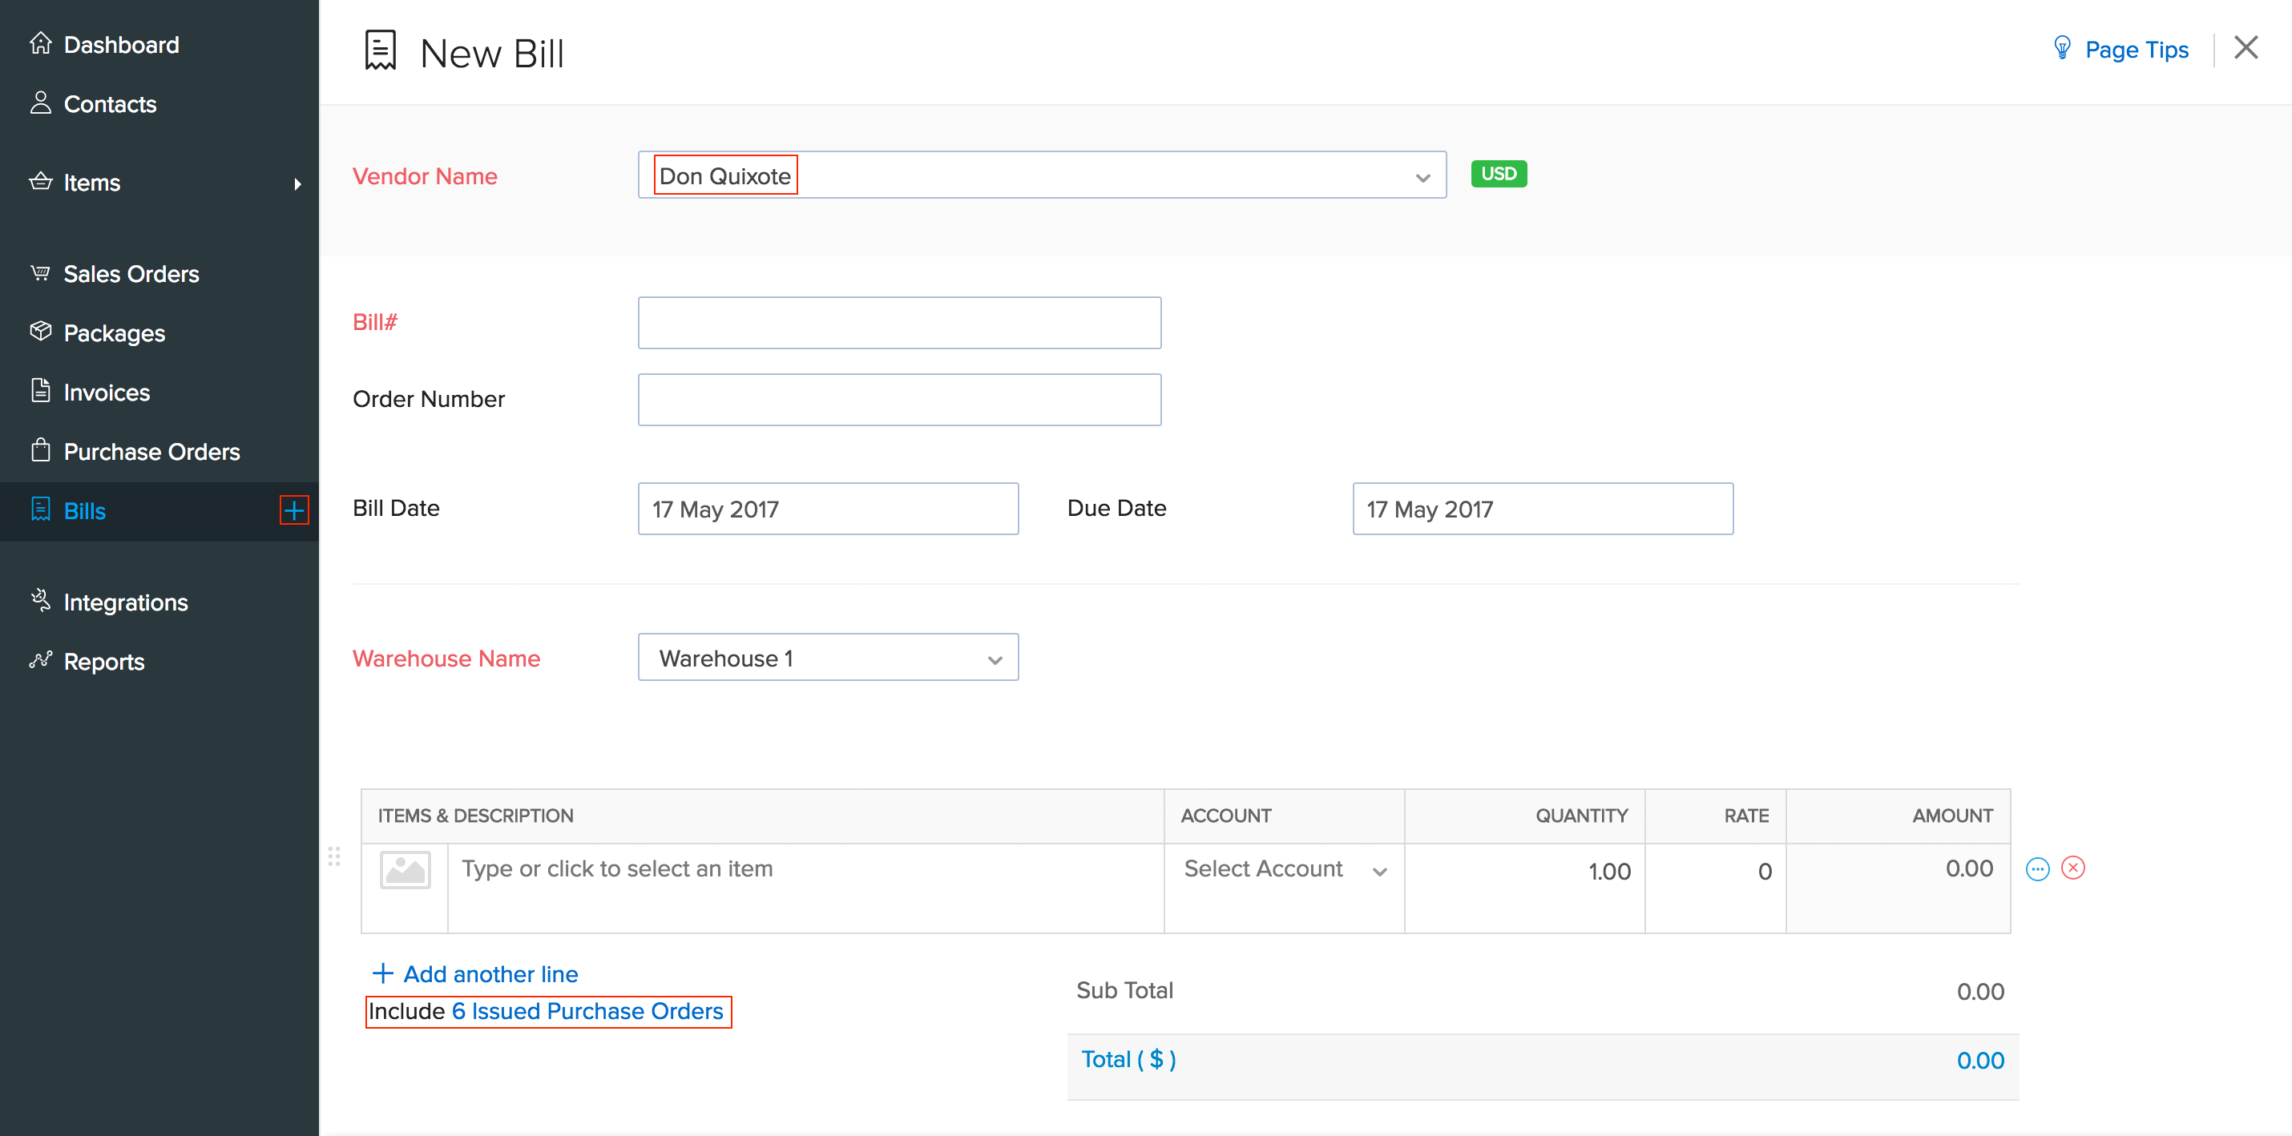Open the Dashboard icon in sidebar
Viewport: 2292px width, 1136px height.
coord(41,42)
